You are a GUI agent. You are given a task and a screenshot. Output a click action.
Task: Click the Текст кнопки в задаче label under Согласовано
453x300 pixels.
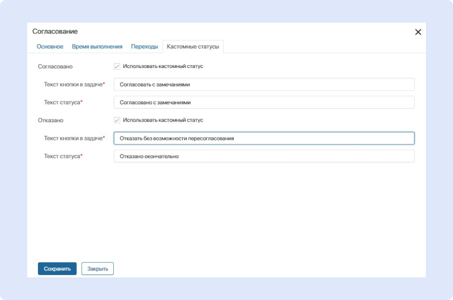[x=74, y=84]
